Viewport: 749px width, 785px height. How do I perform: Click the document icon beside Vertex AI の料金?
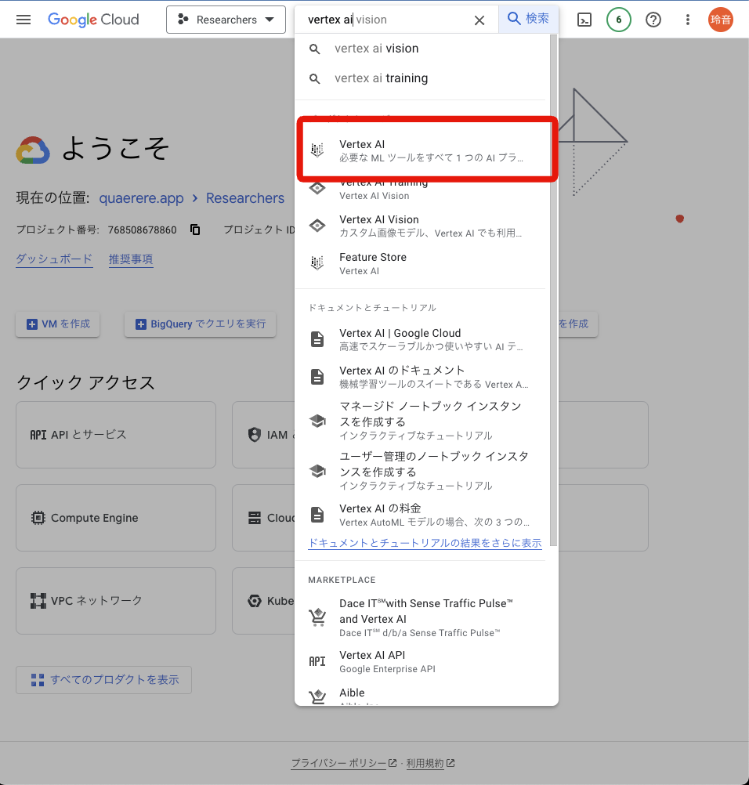(317, 515)
